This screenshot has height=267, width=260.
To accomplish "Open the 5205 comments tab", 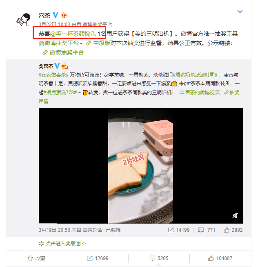I will [159, 258].
